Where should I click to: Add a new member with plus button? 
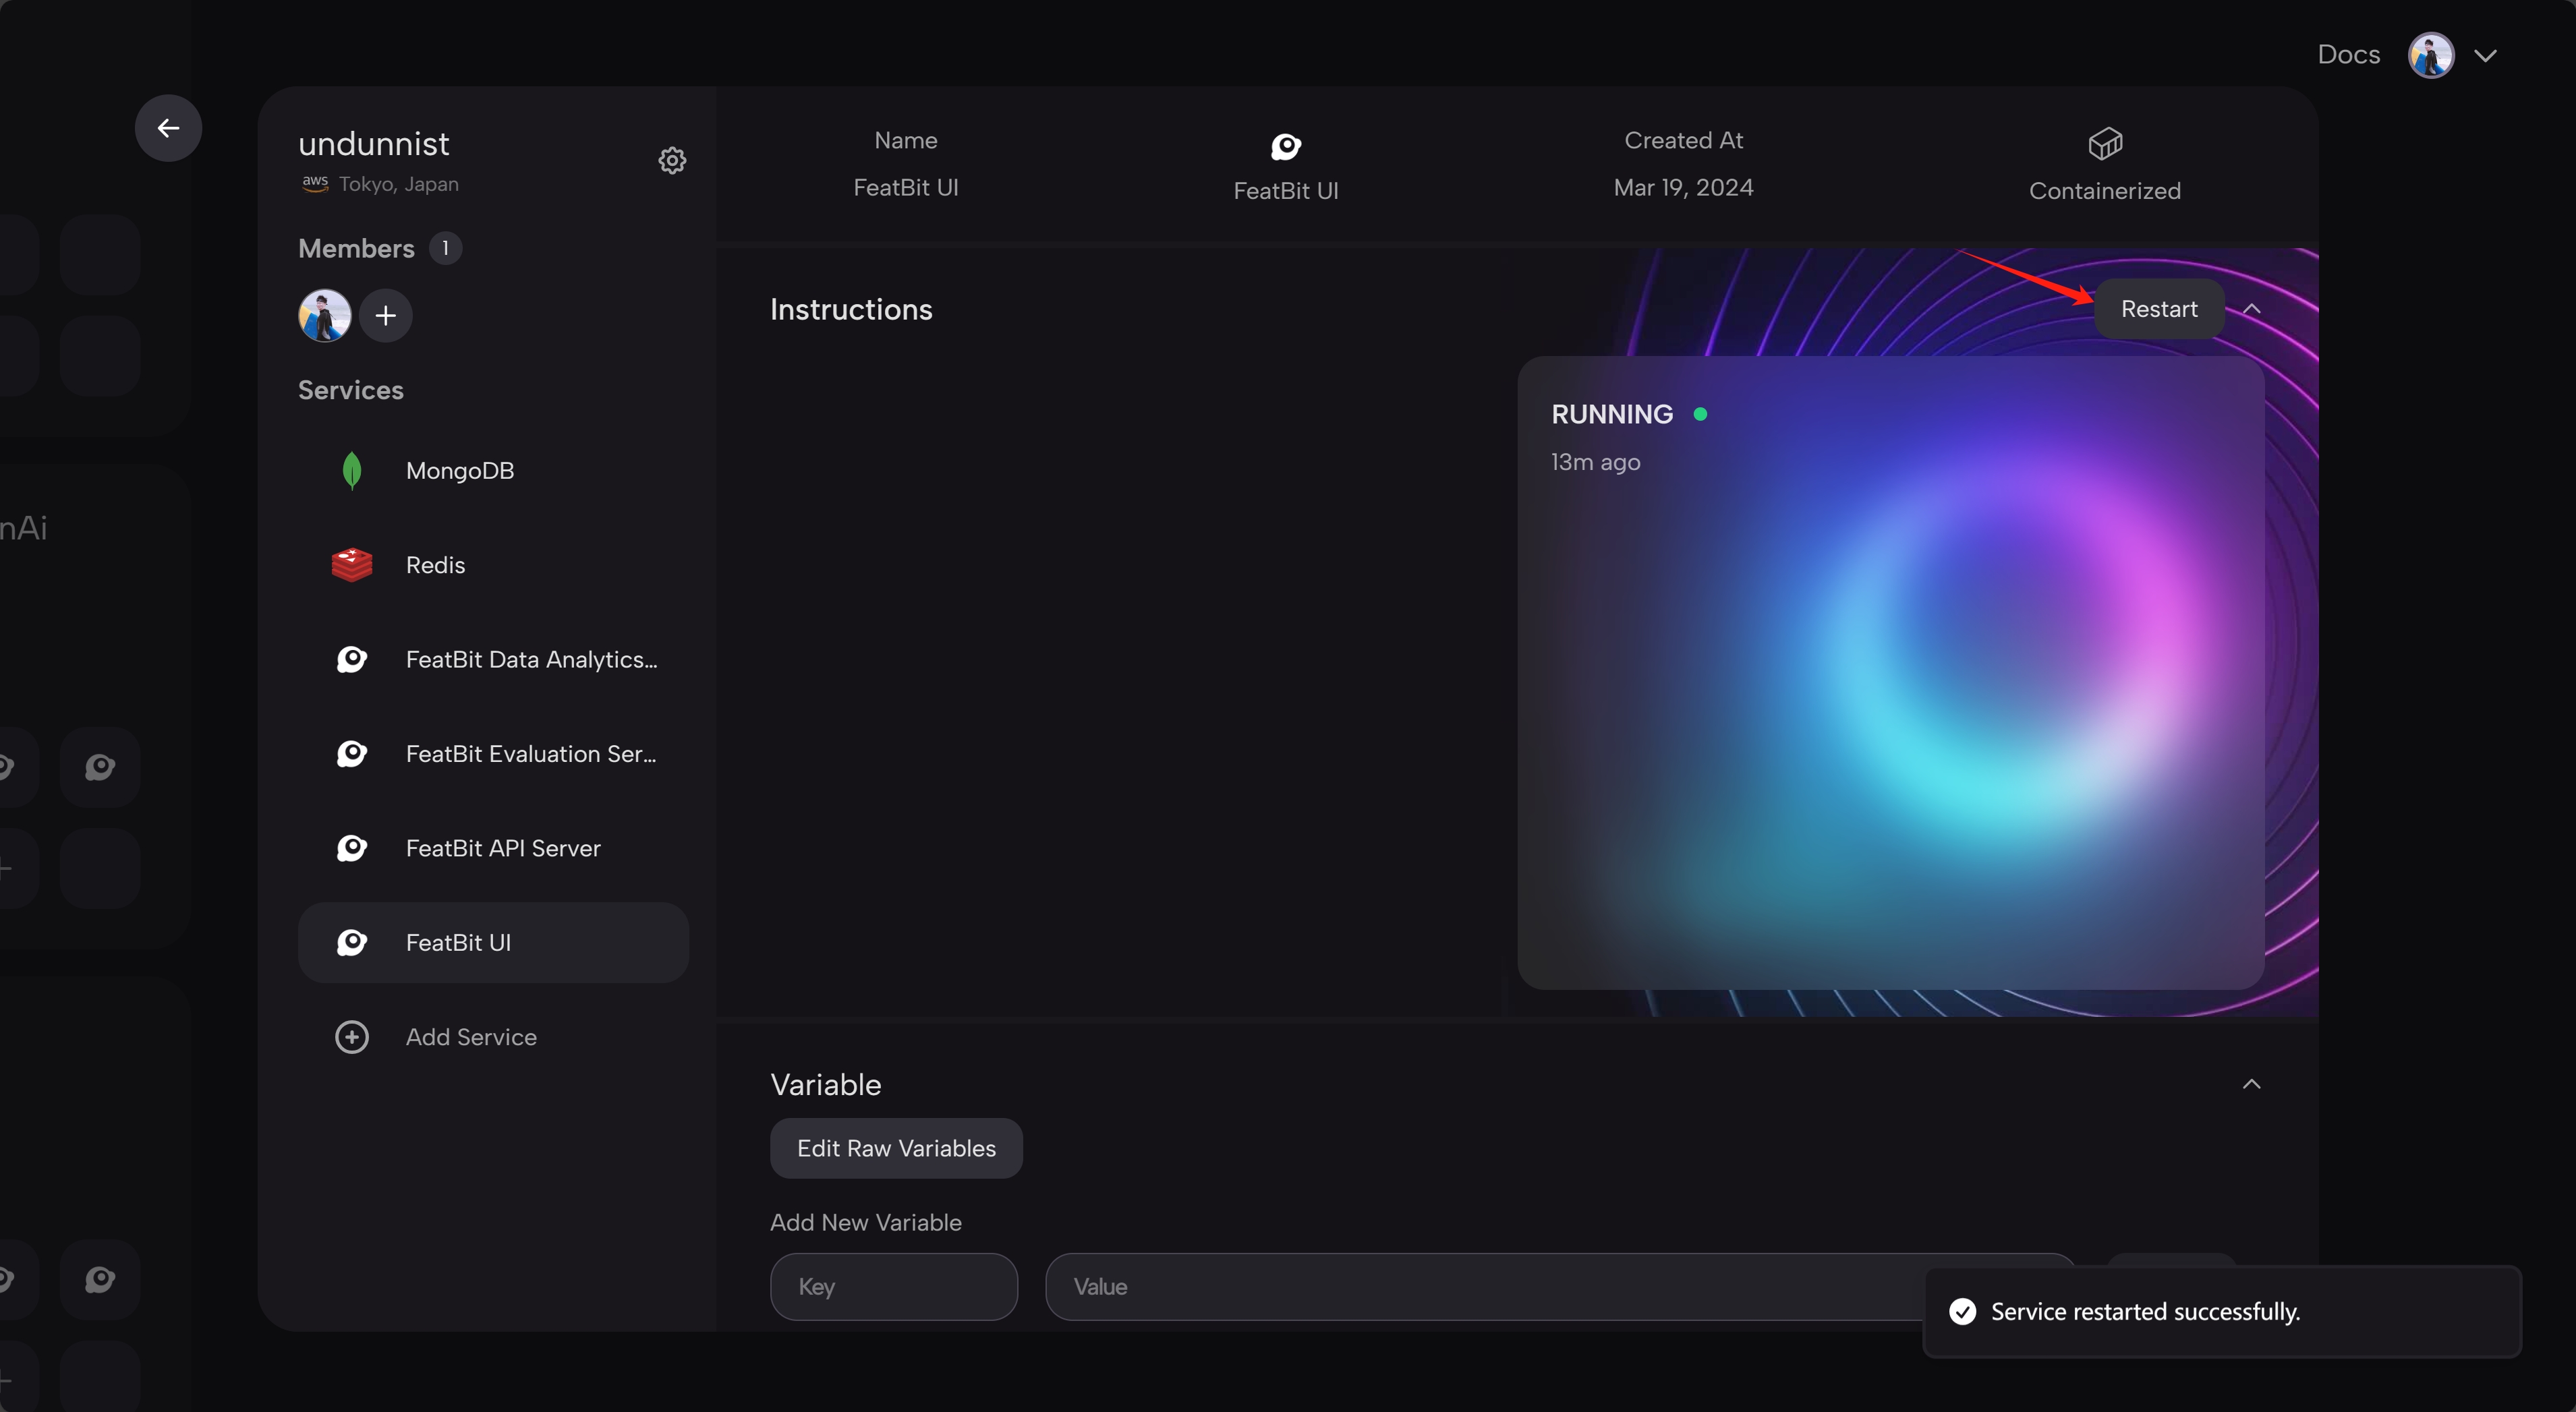[386, 316]
